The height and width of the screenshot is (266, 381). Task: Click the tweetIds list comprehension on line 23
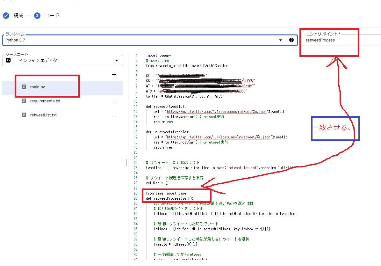pyautogui.click(x=220, y=168)
